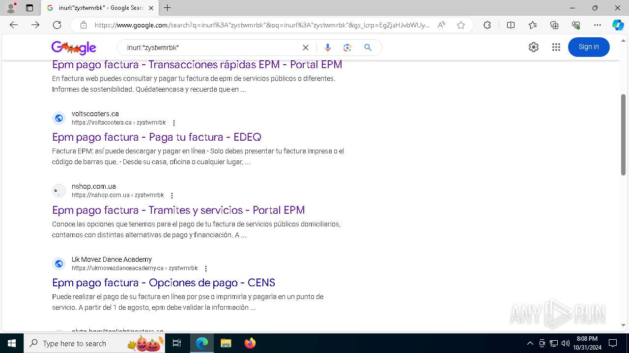The image size is (629, 353).
Task: Open result Opciones de pago - CENS
Action: pyautogui.click(x=164, y=282)
